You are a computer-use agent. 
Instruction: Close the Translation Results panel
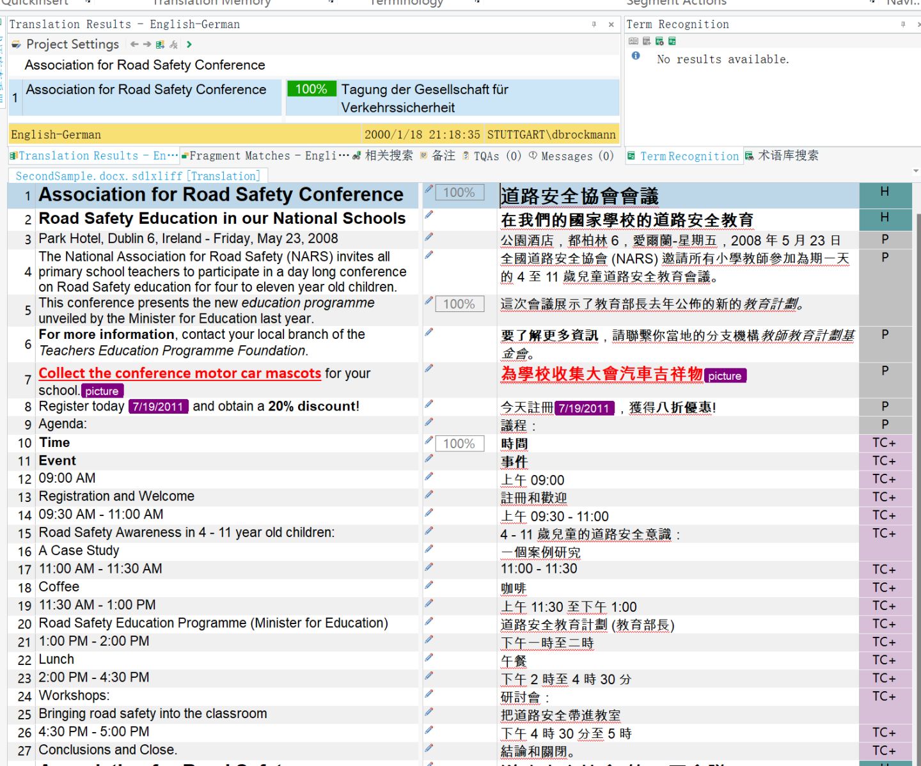(611, 24)
